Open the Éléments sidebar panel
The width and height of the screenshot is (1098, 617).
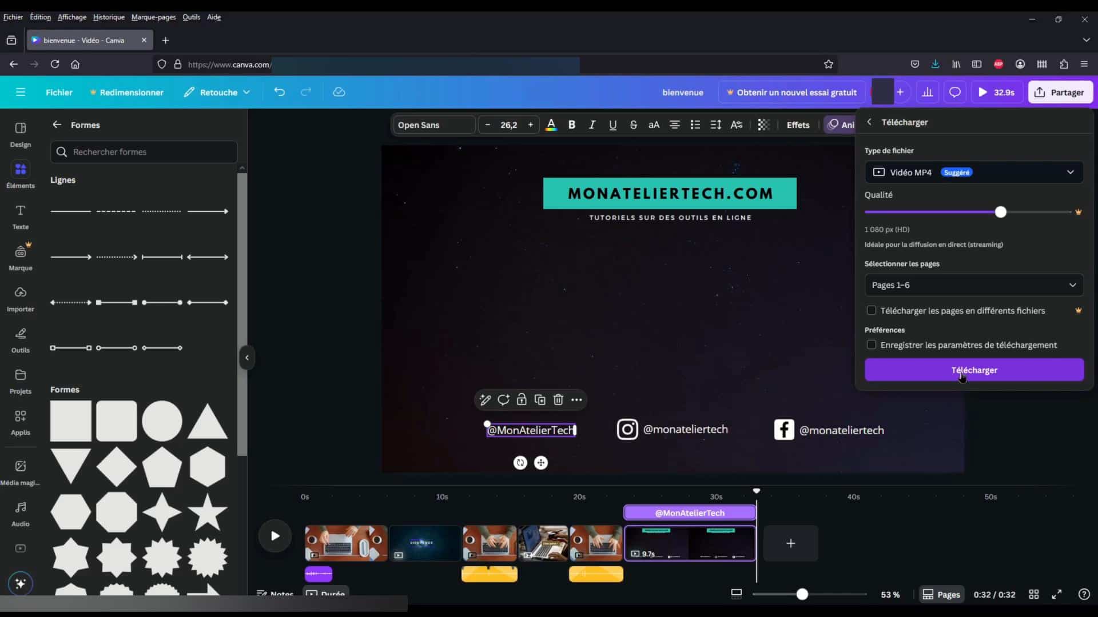click(21, 175)
